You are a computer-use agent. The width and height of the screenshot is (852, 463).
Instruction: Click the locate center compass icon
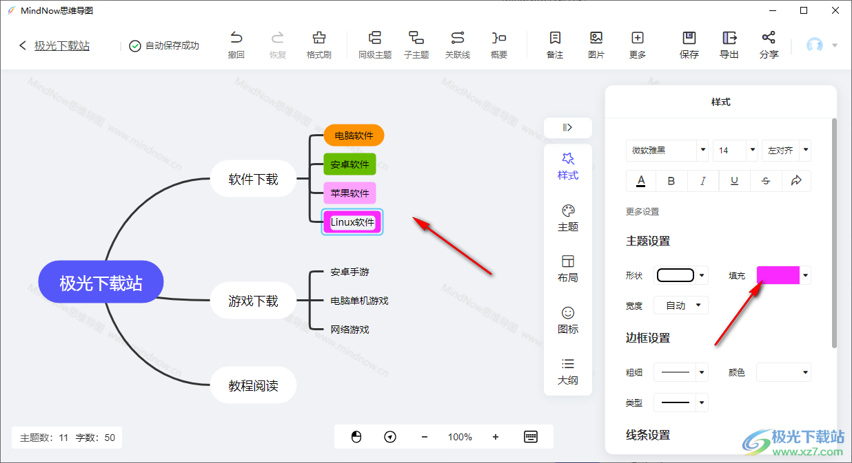(390, 437)
